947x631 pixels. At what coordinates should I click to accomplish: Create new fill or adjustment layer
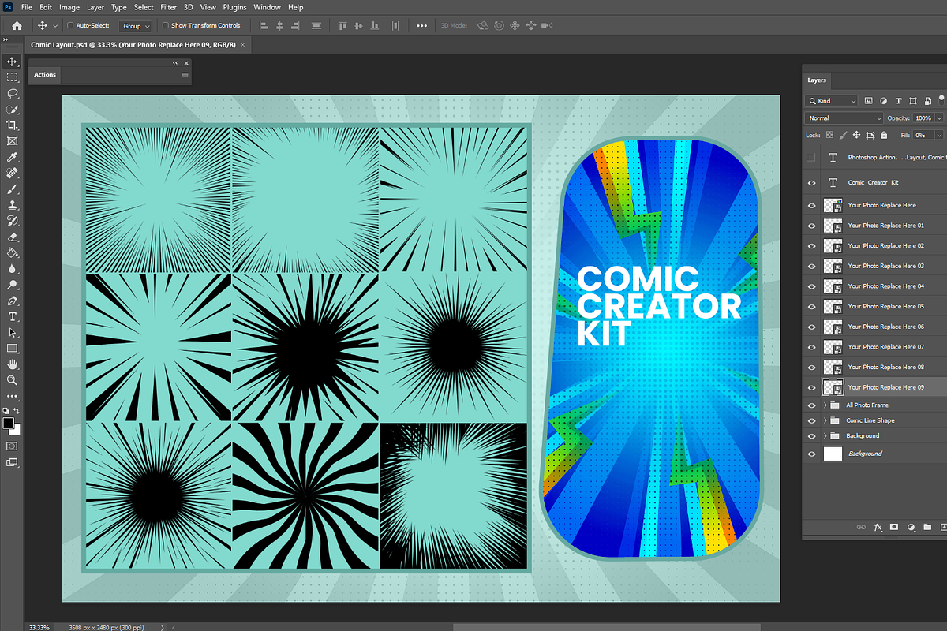(x=911, y=526)
